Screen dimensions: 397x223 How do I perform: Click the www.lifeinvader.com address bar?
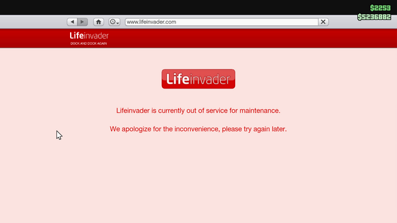221,22
